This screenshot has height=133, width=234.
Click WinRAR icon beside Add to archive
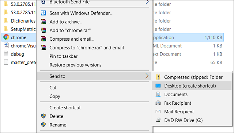coord(44,22)
